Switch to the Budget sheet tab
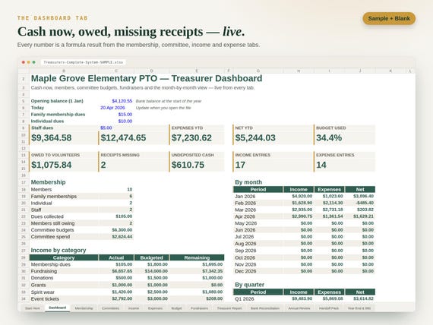The image size is (433, 325). (x=176, y=308)
